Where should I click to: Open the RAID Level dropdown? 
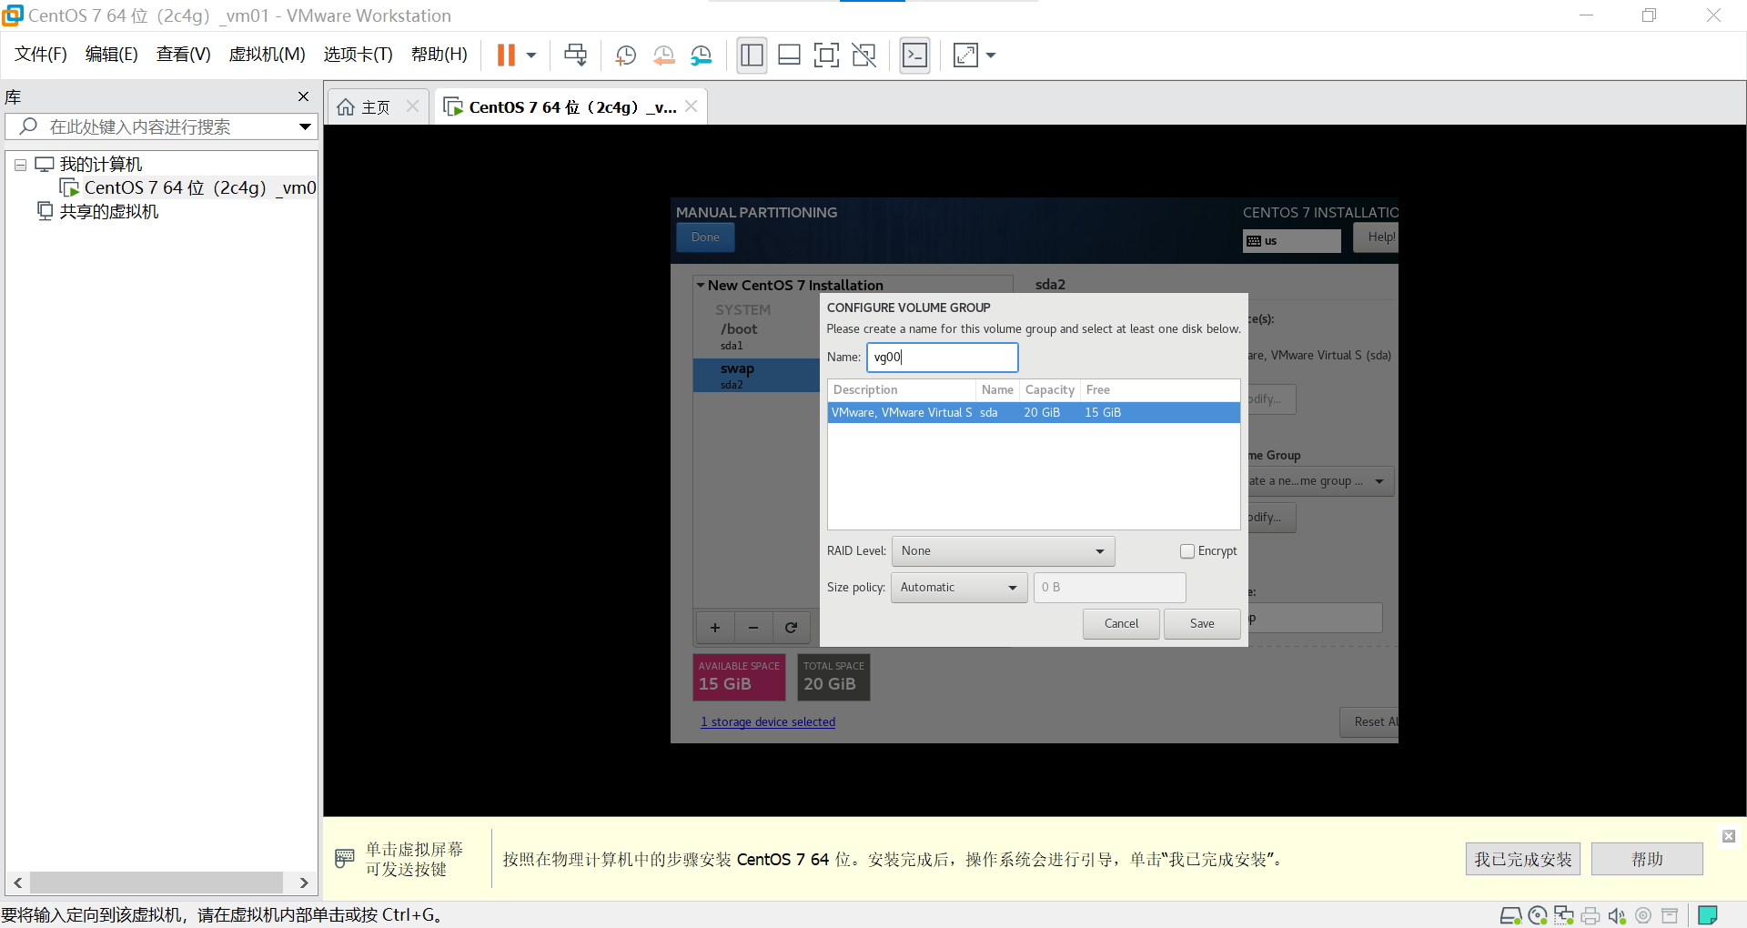[1003, 551]
